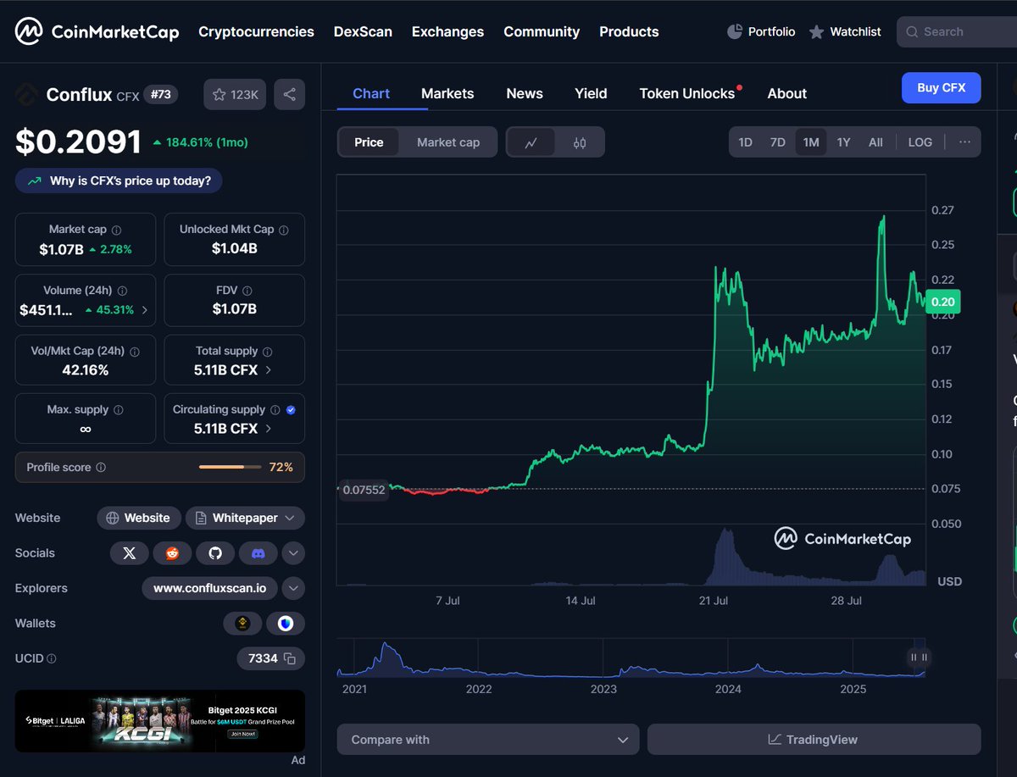Switch to the Yield tab
This screenshot has height=777, width=1017.
[591, 93]
